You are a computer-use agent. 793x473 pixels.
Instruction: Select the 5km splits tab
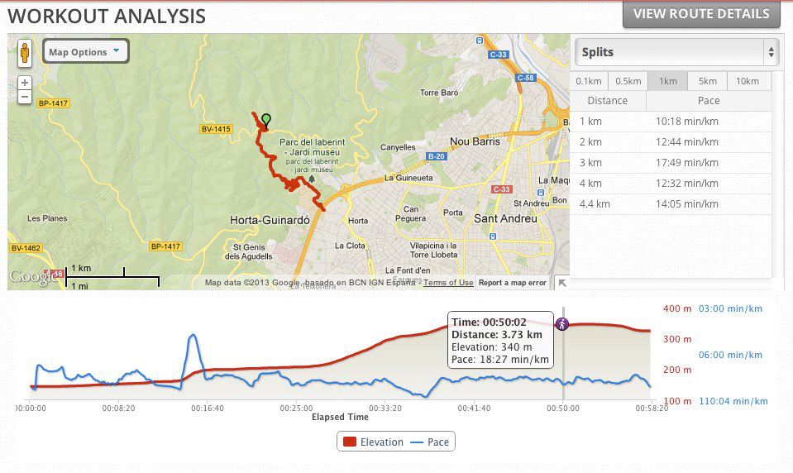point(708,81)
